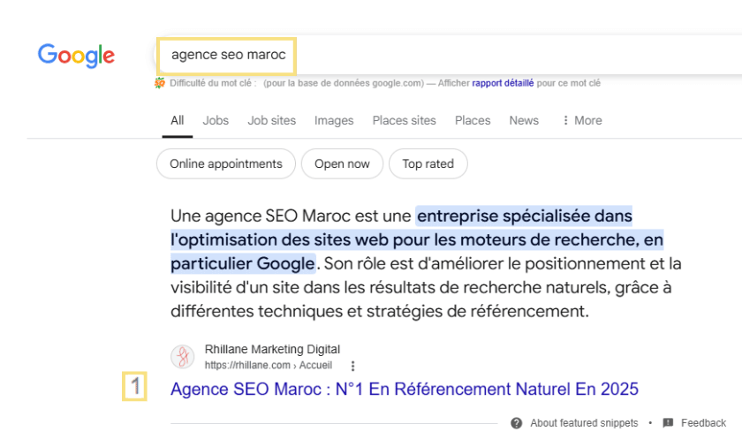Switch to the News tab
Image resolution: width=742 pixels, height=432 pixels.
click(524, 120)
